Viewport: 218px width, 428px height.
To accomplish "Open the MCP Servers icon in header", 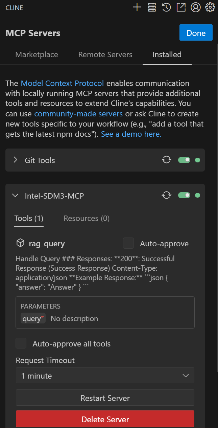I will [x=152, y=7].
